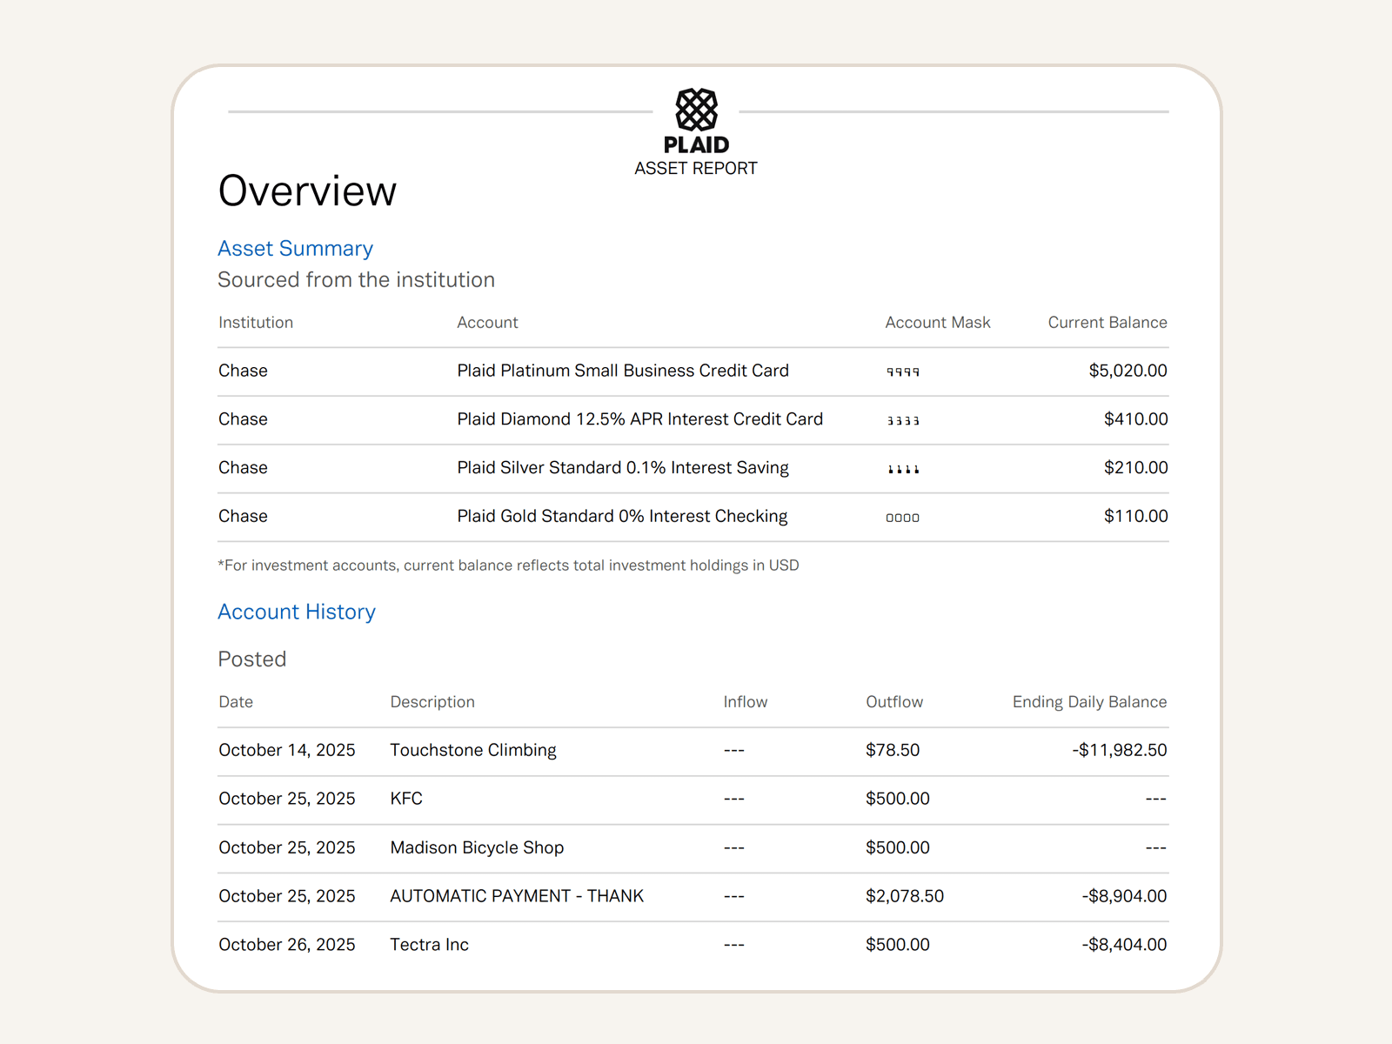This screenshot has height=1044, width=1392.
Task: Open the Asset Summary section link
Action: click(295, 248)
